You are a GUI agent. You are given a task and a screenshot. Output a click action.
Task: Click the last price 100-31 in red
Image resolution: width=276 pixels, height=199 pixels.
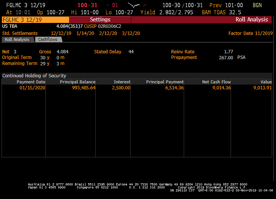tap(87, 5)
